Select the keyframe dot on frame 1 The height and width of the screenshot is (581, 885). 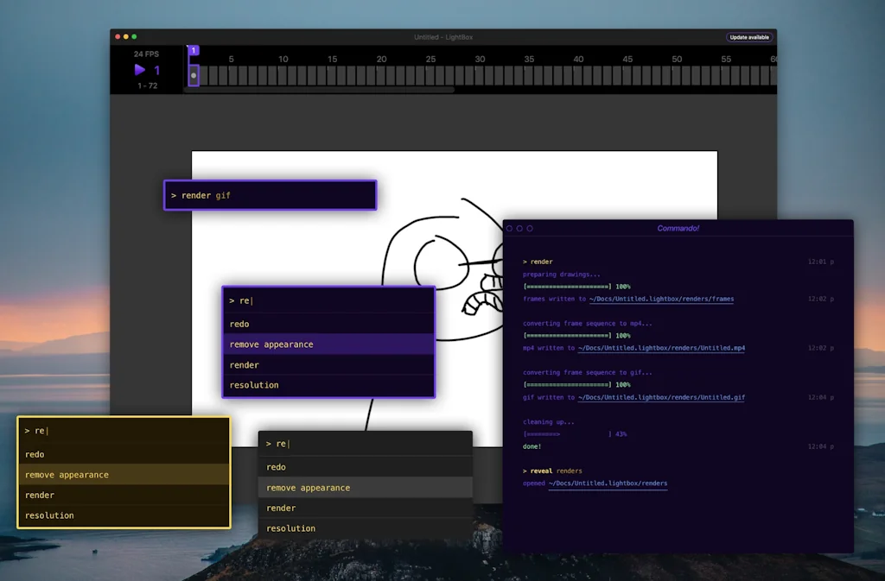[193, 75]
